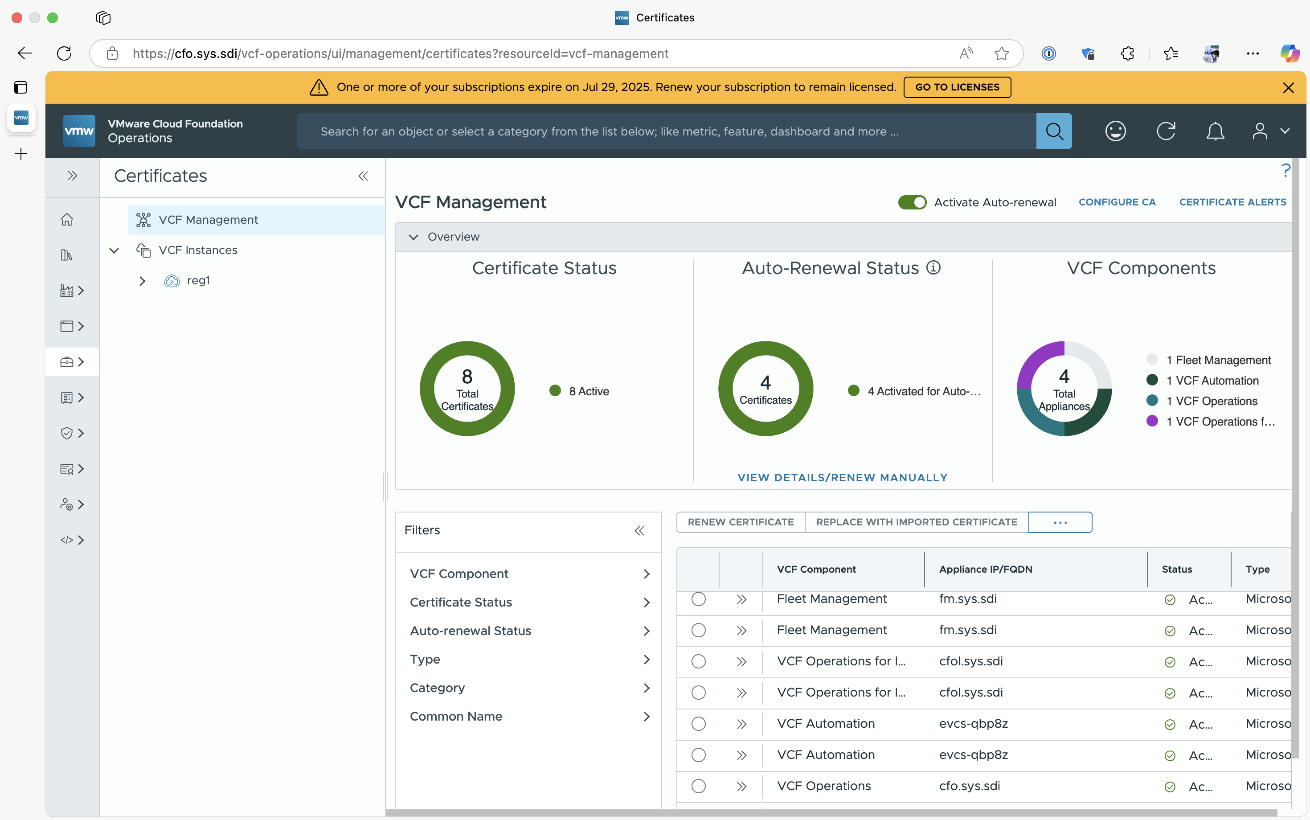1310x820 pixels.
Task: Sort by Status column header
Action: [1177, 570]
